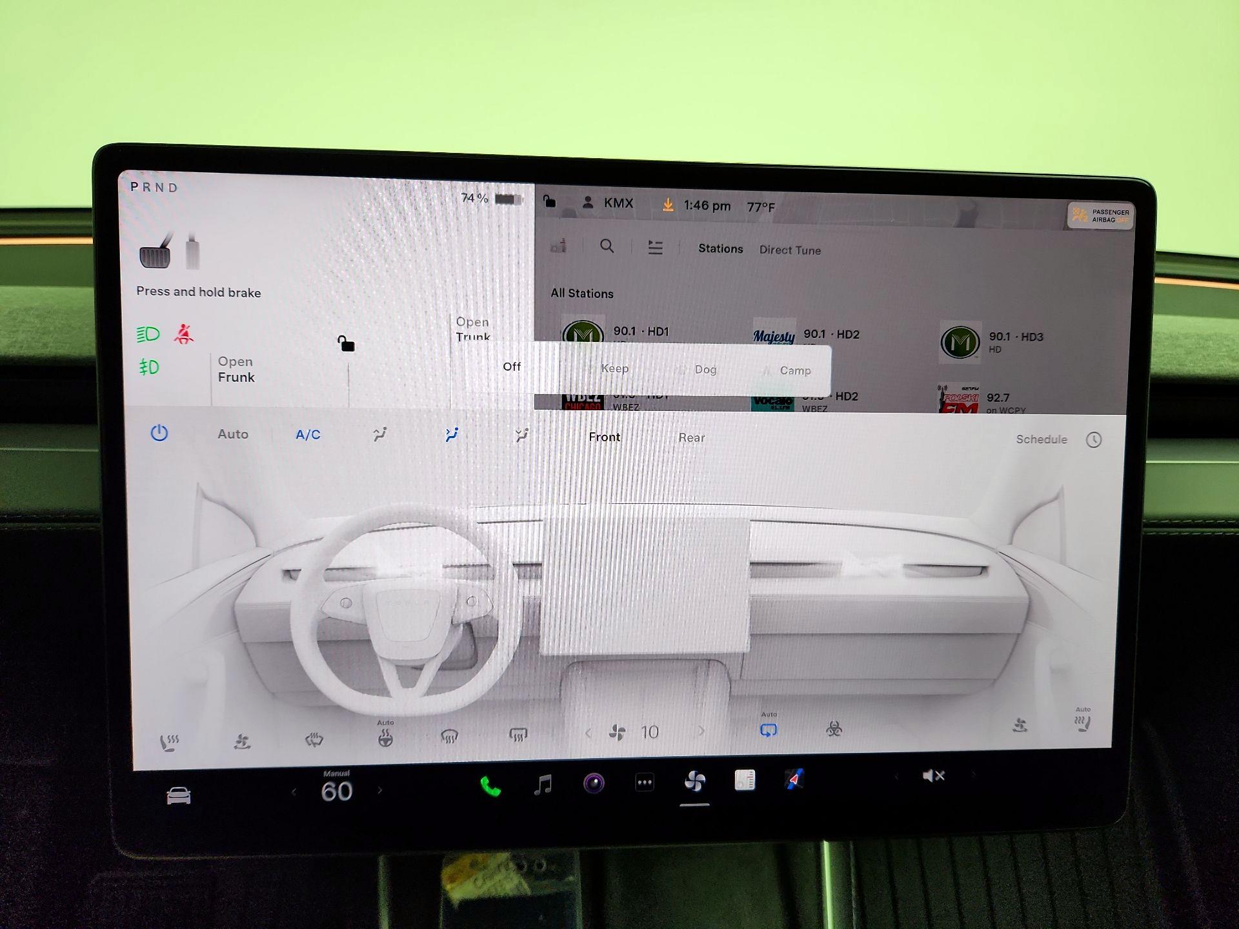Enable bioweapon defense mode icon
The image size is (1239, 929).
(834, 729)
